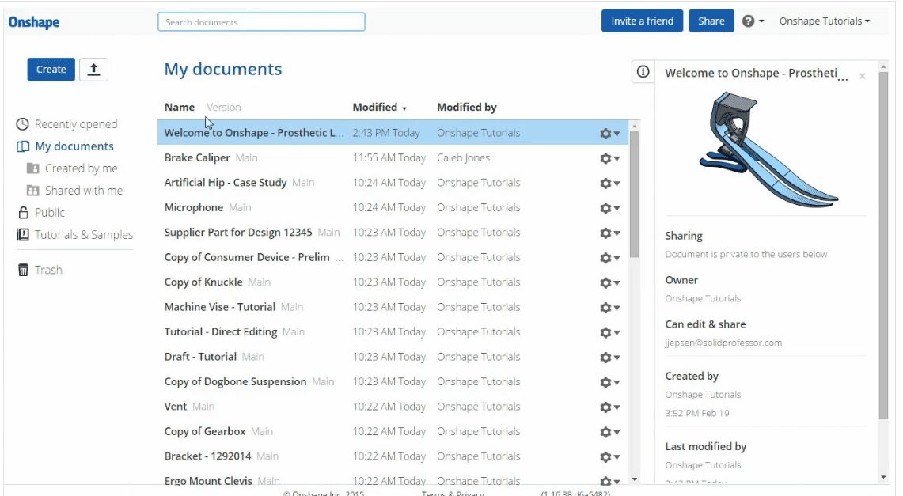903x496 pixels.
Task: Open the Onshape Tutorials account dropdown
Action: 824,21
